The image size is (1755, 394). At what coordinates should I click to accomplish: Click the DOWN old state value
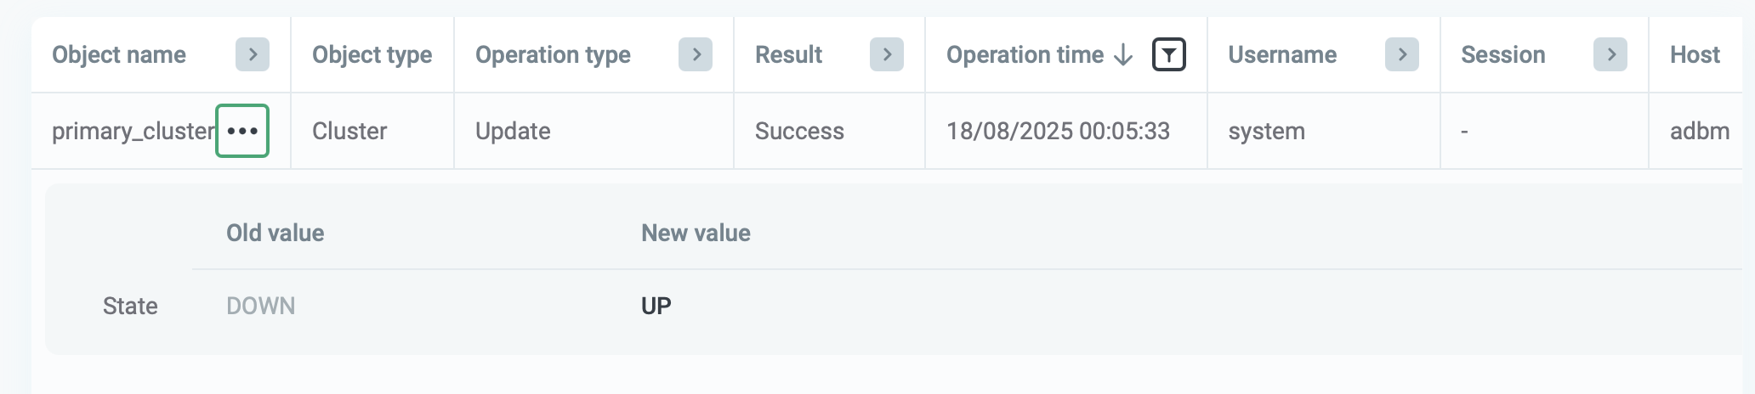pos(261,306)
